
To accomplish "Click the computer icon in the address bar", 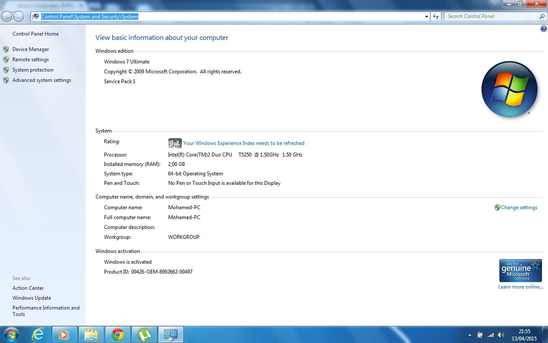I will pyautogui.click(x=36, y=16).
